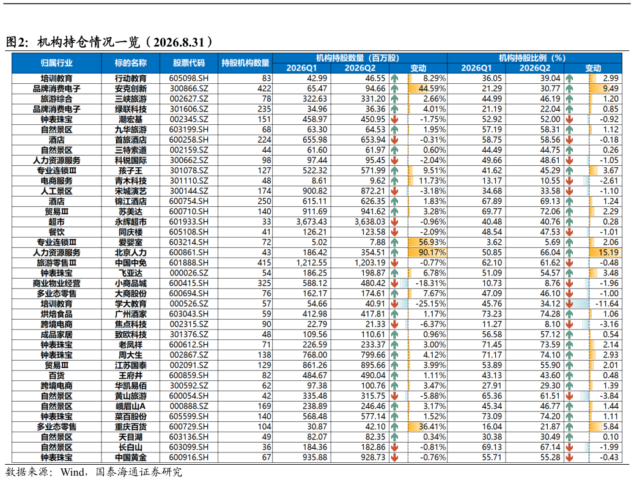
Task: Select the stock name 锦江酒店
Action: (131, 201)
